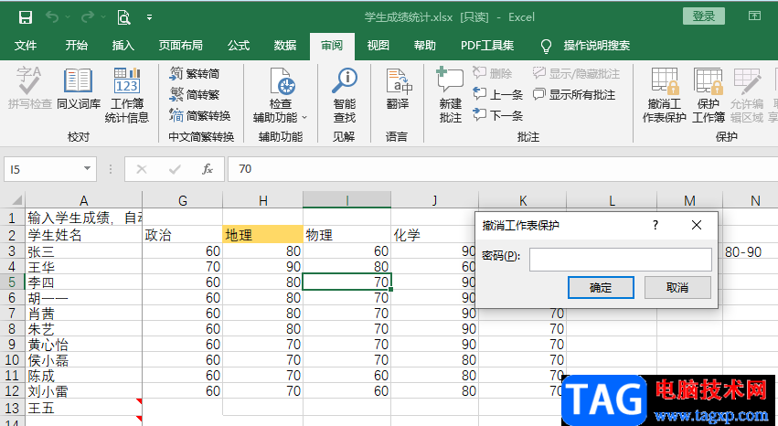Switch to the 页面布局 tab
Screen dimensions: 778x426
(x=181, y=46)
